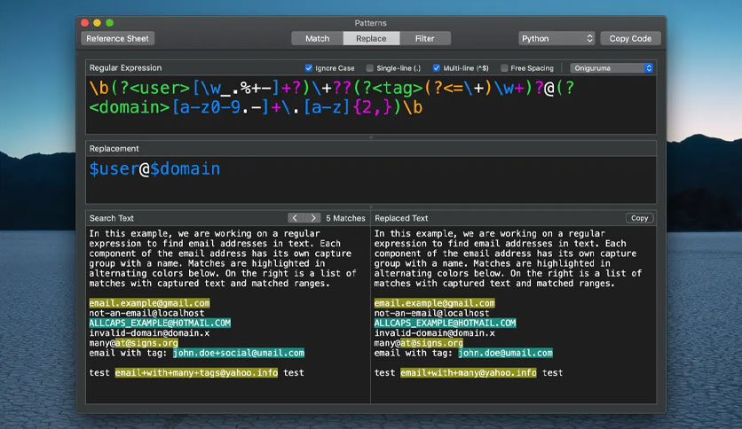Click the green zoom window button
Image resolution: width=742 pixels, height=429 pixels.
click(109, 23)
